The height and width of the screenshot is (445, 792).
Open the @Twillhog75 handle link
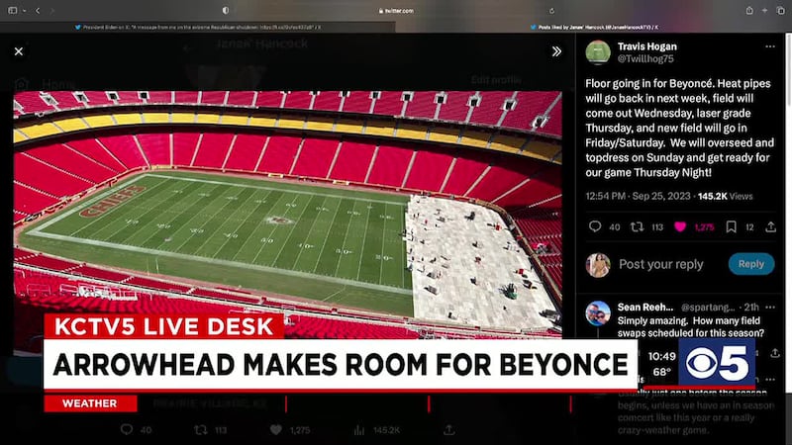tap(645, 59)
